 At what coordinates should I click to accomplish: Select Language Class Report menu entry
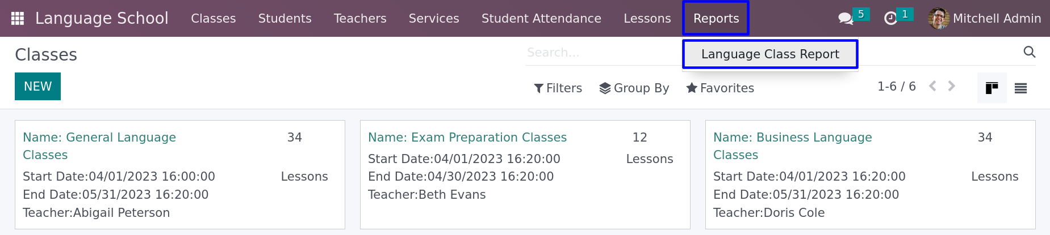(770, 54)
